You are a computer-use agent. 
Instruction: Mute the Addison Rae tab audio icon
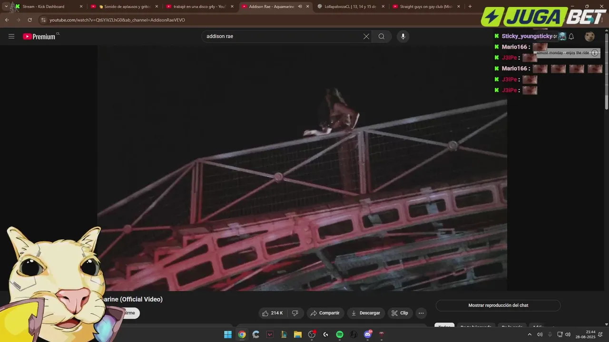(300, 7)
